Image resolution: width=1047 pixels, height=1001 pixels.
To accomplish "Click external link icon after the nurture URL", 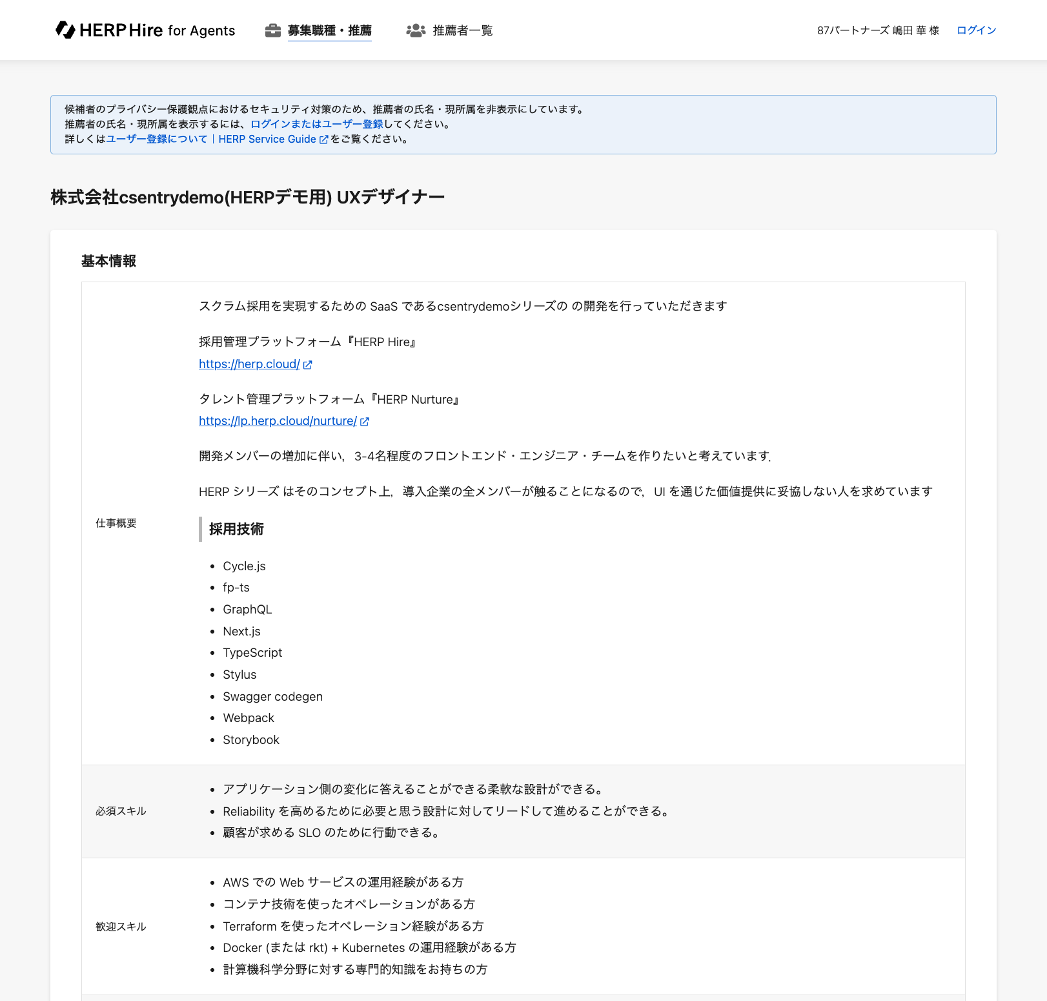I will (x=365, y=422).
